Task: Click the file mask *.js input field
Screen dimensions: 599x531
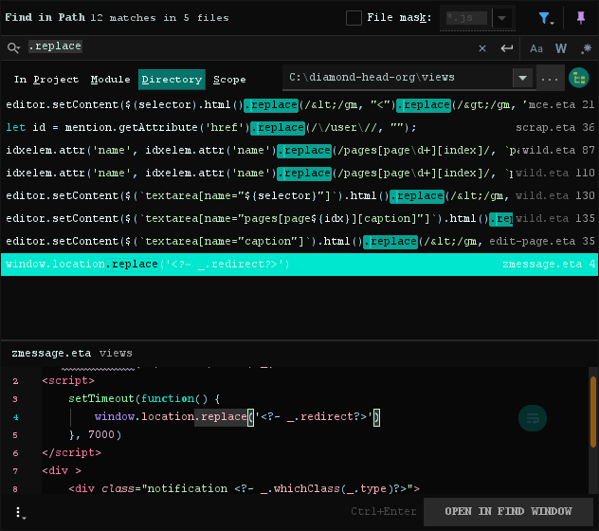Action: coord(466,18)
